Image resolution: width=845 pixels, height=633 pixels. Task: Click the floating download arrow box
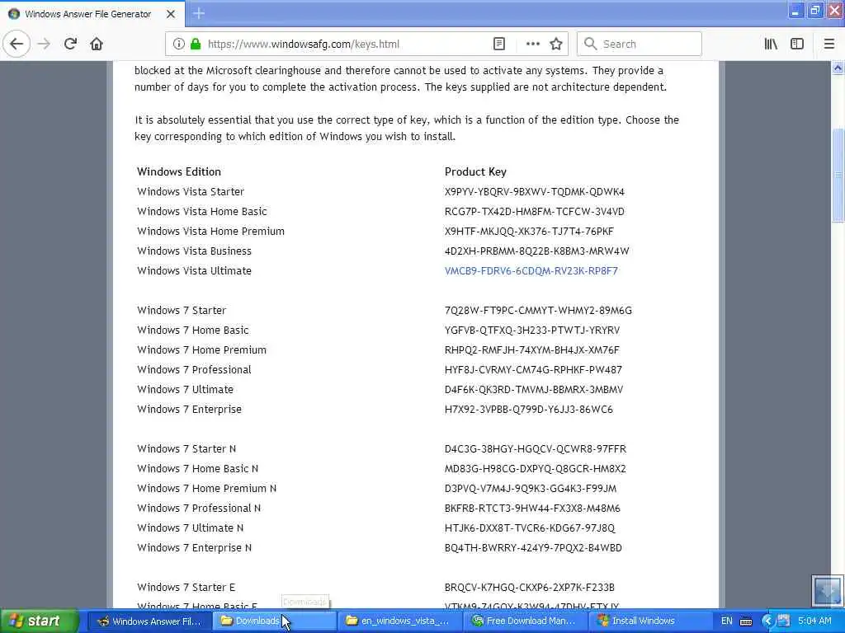point(827,591)
